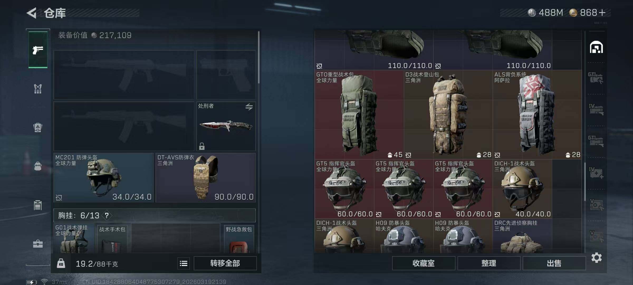Open the 收藏室 tab
The image size is (633, 285).
click(x=424, y=263)
